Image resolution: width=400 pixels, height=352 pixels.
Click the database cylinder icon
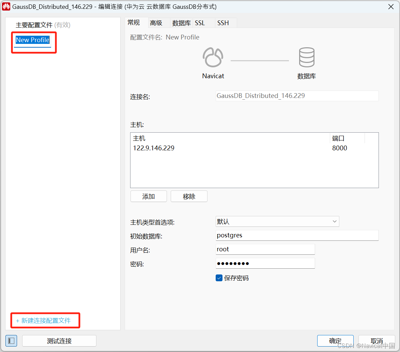tap(307, 57)
